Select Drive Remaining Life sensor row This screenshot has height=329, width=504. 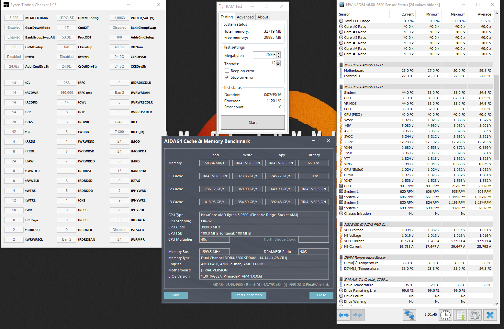[x=415, y=291]
